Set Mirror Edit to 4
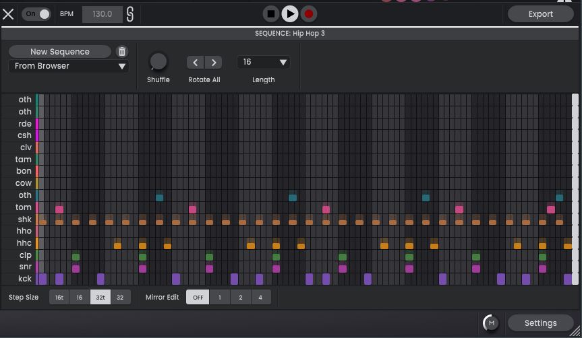582x338 pixels. [260, 297]
